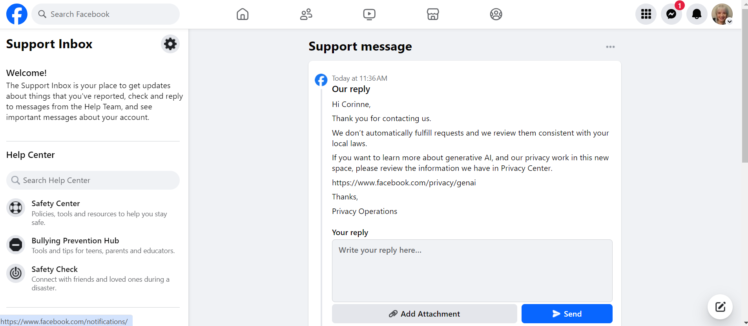Click the Search Facebook field
Screen dimensions: 748x326
pyautogui.click(x=106, y=14)
